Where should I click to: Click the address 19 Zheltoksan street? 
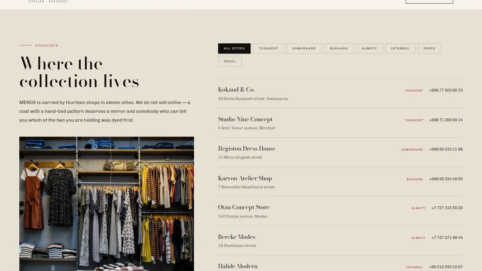tap(237, 246)
